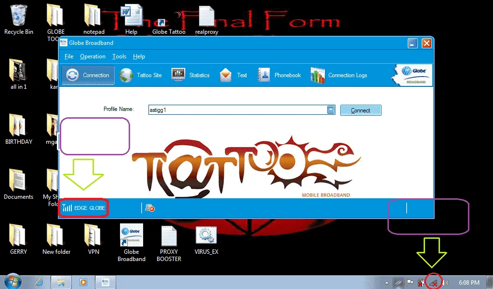Click the Globe Broadband taskbar button
Image resolution: width=493 pixels, height=289 pixels.
click(106, 282)
